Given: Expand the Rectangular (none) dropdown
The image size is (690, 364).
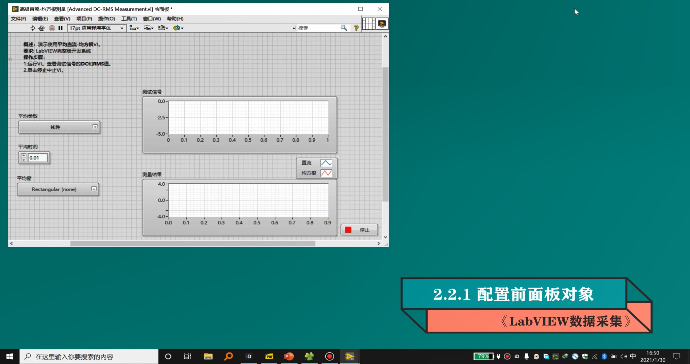Looking at the screenshot, I should click(x=94, y=189).
